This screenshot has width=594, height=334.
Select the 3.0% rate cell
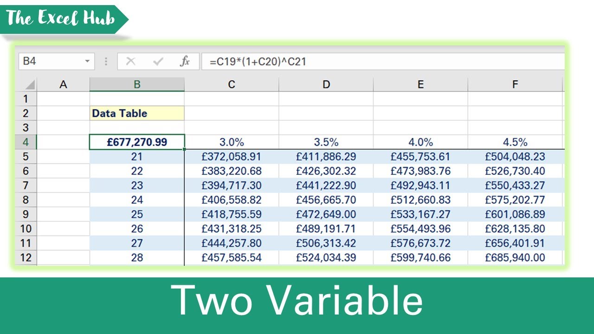coord(232,142)
